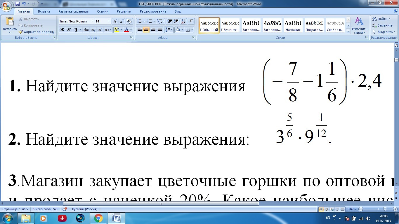Insert a bulleted list
The width and height of the screenshot is (399, 224).
click(x=140, y=21)
